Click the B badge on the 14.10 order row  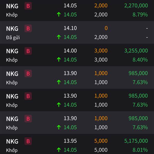[x=28, y=28]
